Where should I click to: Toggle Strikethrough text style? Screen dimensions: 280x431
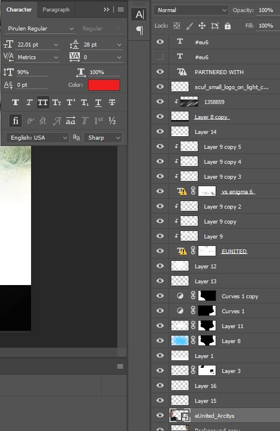coord(112,102)
